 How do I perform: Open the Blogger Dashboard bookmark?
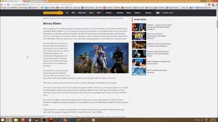click(203, 8)
